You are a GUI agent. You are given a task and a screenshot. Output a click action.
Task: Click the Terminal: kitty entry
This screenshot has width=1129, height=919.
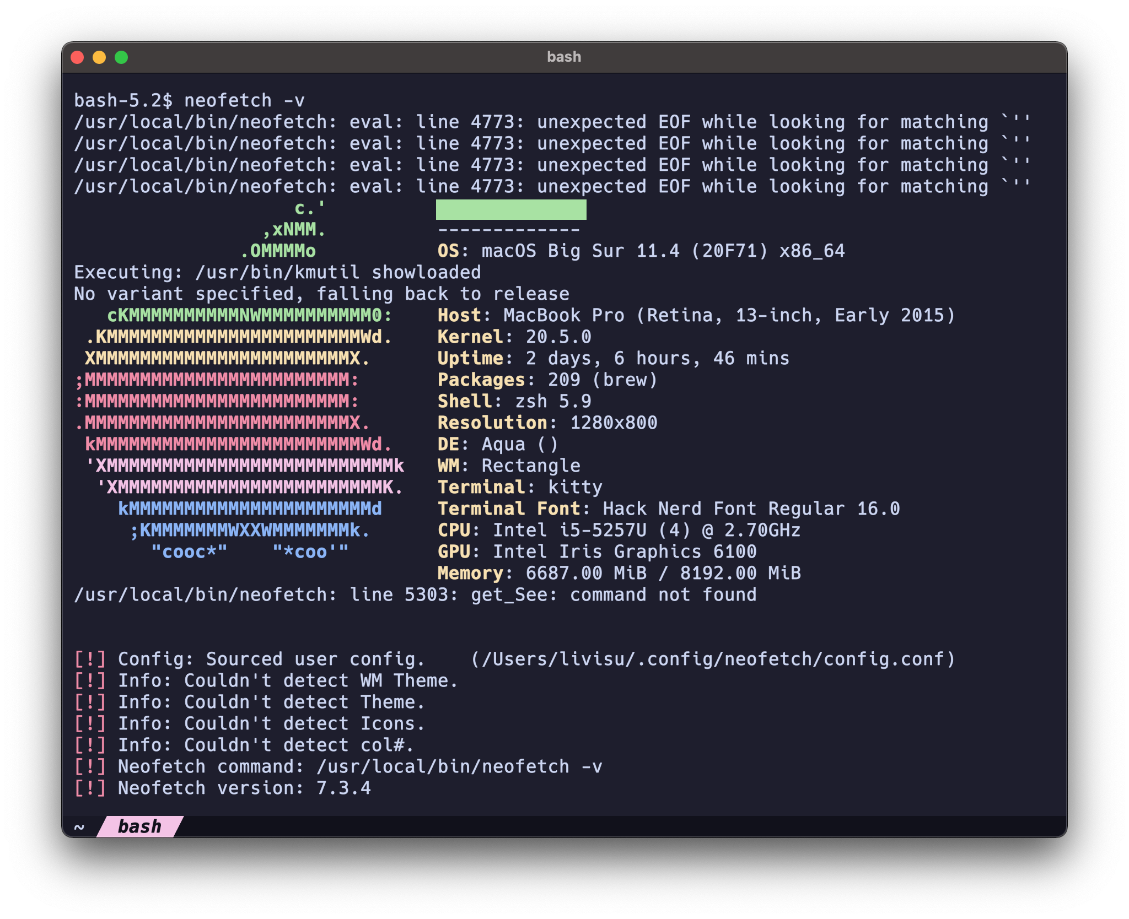pyautogui.click(x=518, y=486)
